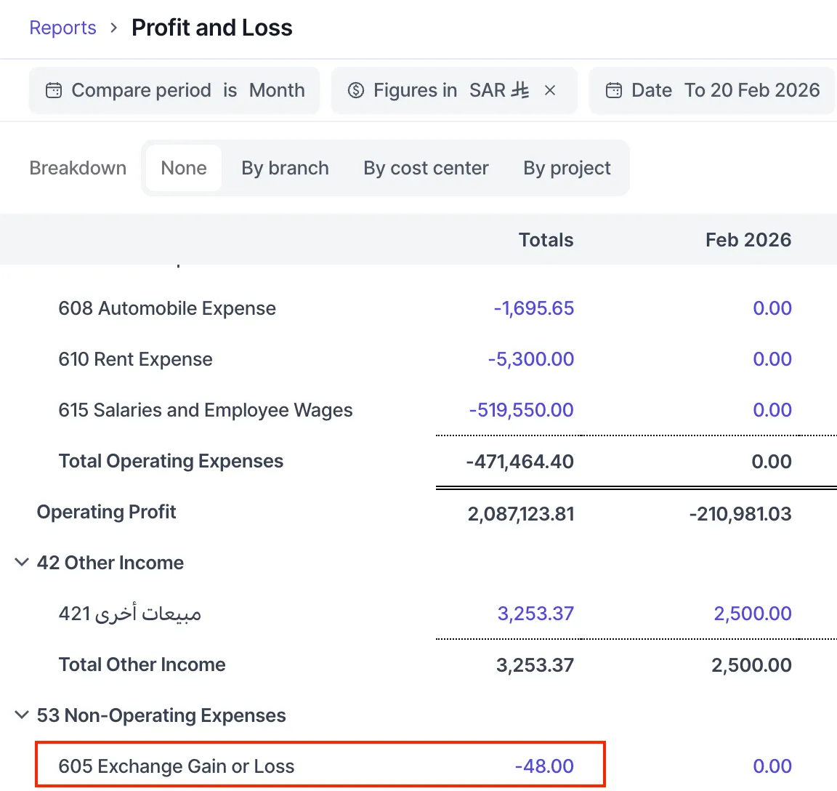Select the 421 Arabic account row label

point(130,614)
